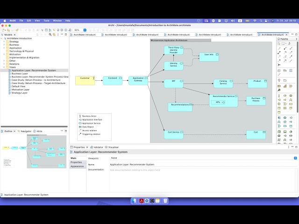The height and width of the screenshot is (224, 299).
Task: Open Adobe Acrobat from the Dock
Action: click(141, 201)
